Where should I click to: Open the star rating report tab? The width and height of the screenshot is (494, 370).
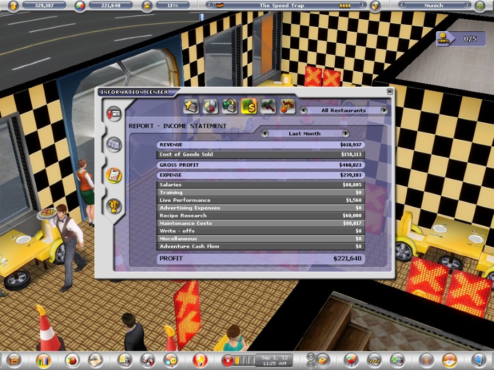point(191,106)
